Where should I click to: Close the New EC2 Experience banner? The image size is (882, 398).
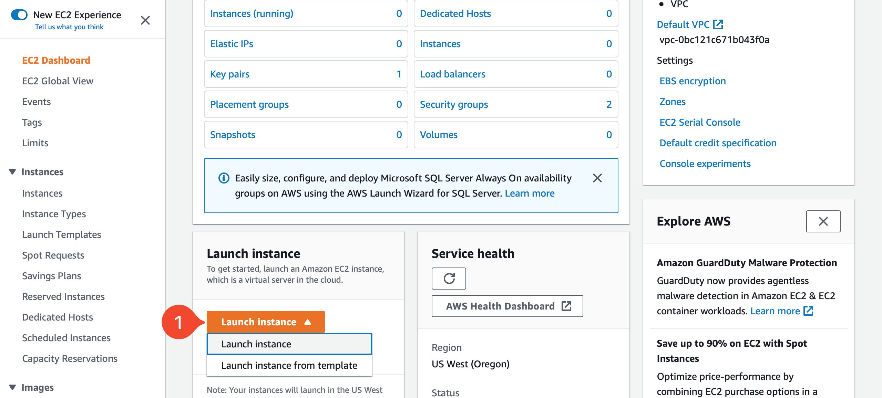(x=145, y=20)
